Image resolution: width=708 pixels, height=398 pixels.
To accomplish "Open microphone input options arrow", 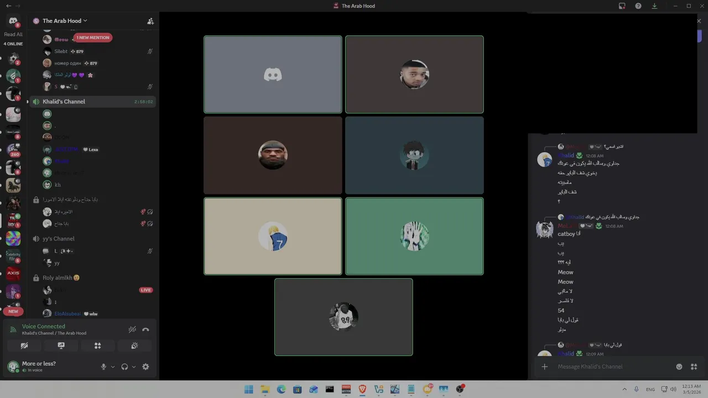I will pos(113,366).
